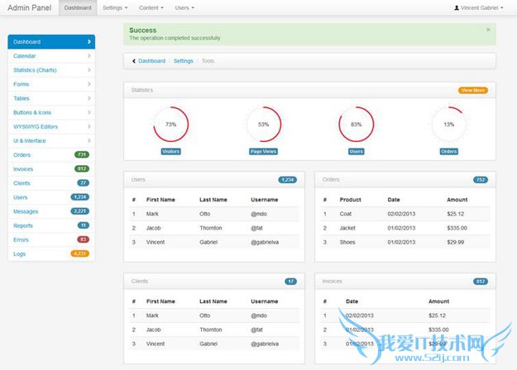This screenshot has height=370, width=517.
Task: Click the 17 badge in Clients panel header
Action: coord(290,282)
